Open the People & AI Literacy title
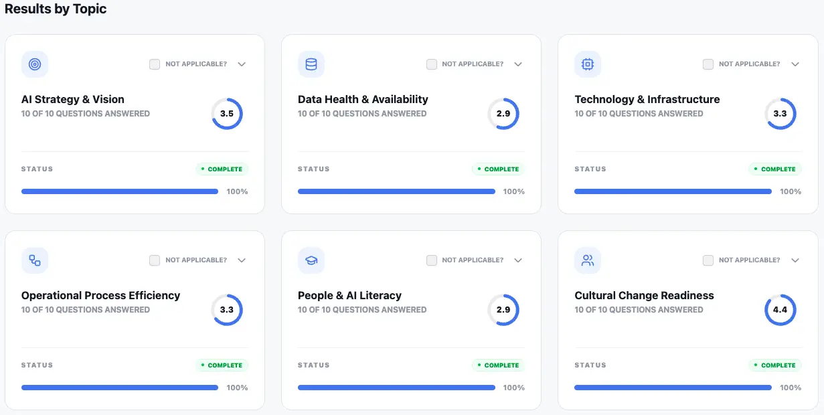 click(x=349, y=295)
